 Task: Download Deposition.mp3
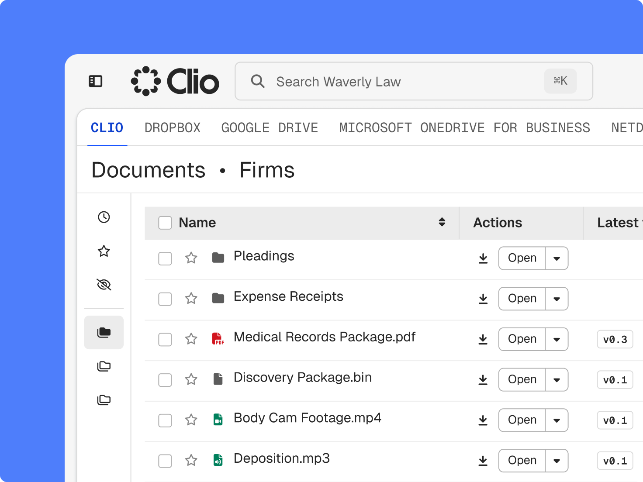coord(483,461)
